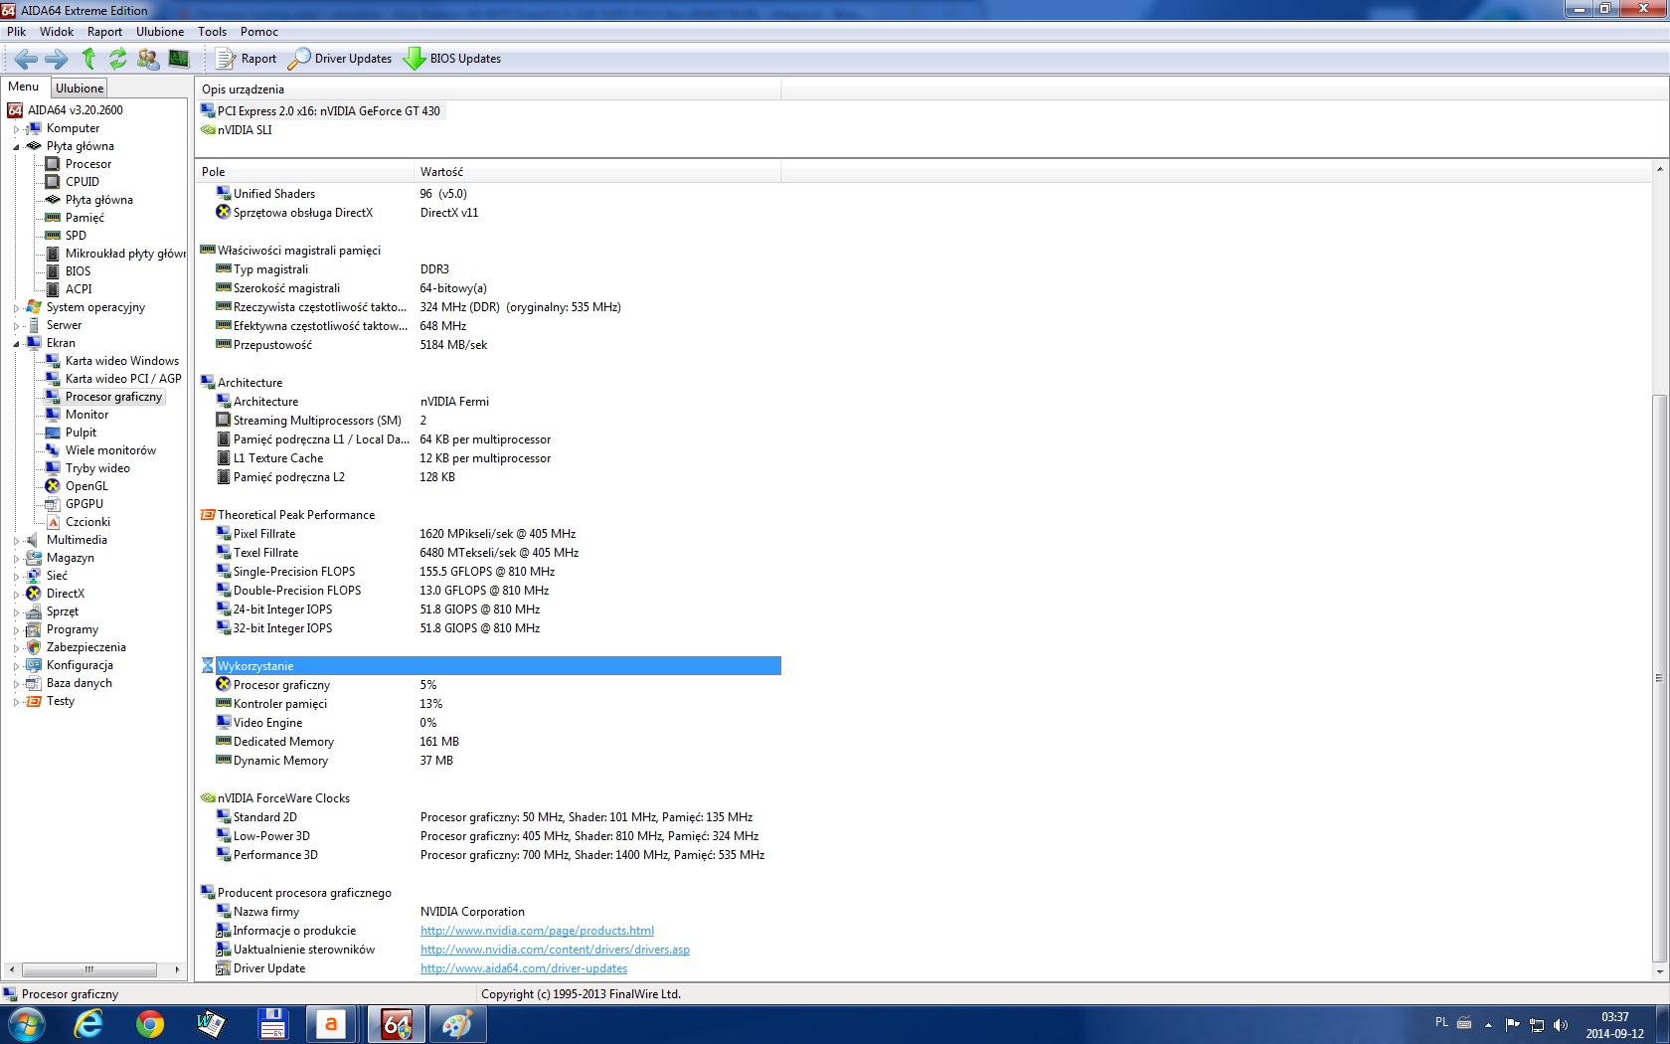Expand the System operacyjny tree node
1670x1044 pixels.
point(16,308)
